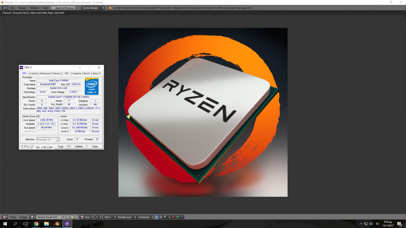Switch to SPD tab in CPU-Z
The image size is (406, 228).
pyautogui.click(x=67, y=73)
